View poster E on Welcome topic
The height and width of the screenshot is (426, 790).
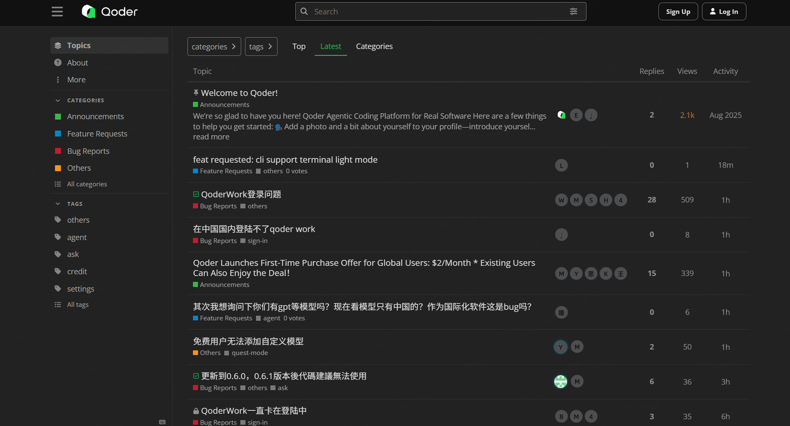tap(576, 115)
